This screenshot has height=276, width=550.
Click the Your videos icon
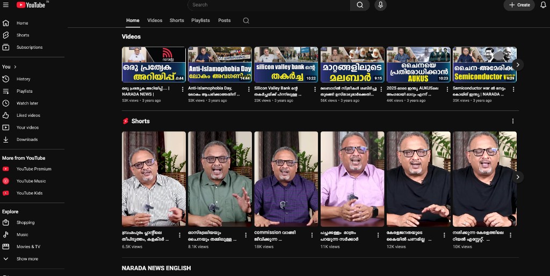coord(5,128)
